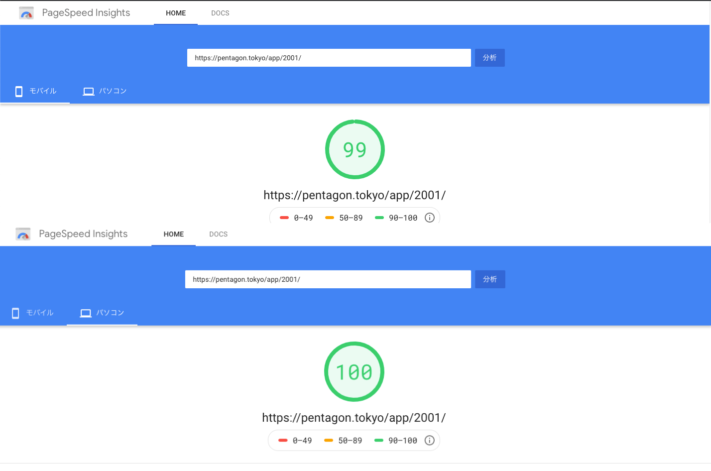The image size is (711, 471).
Task: Click the PageSpeed Insights logo in lower screenshot
Action: (23, 234)
